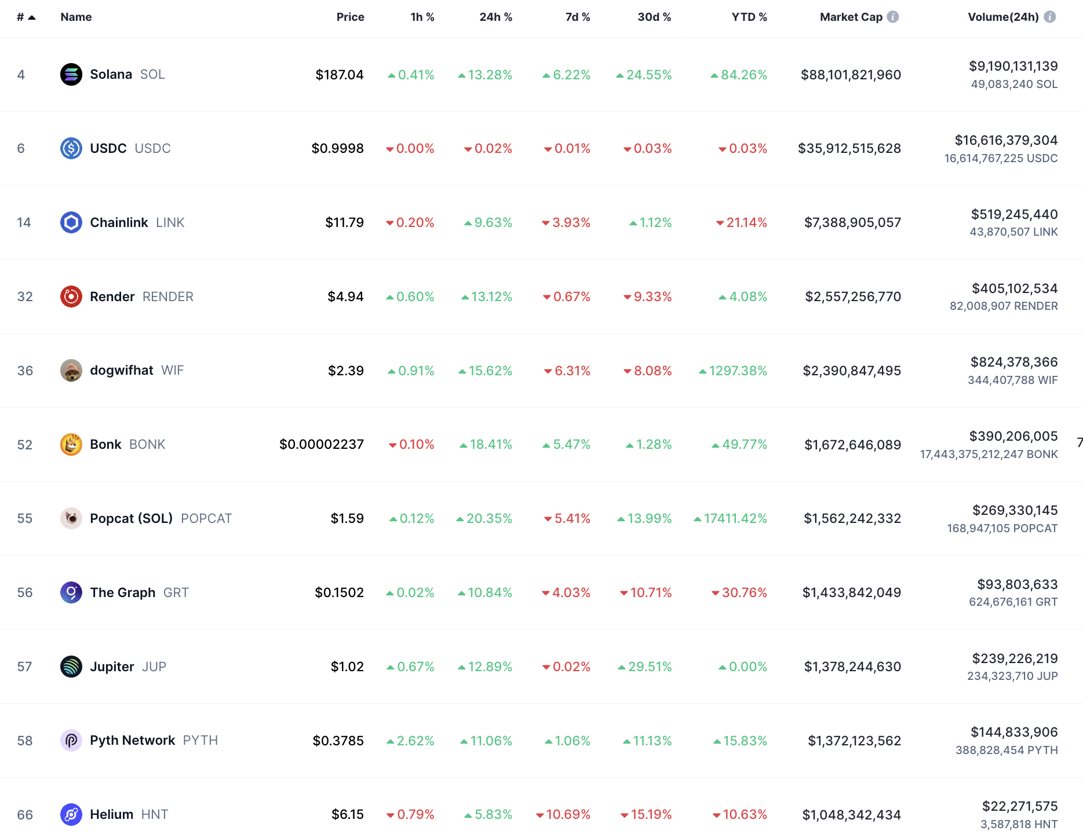1083x838 pixels.
Task: Open the Popcat (SOL) coin page
Action: click(132, 518)
